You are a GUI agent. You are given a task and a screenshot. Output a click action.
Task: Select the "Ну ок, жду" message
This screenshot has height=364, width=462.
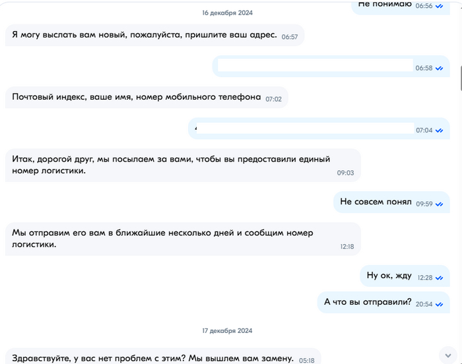point(389,276)
